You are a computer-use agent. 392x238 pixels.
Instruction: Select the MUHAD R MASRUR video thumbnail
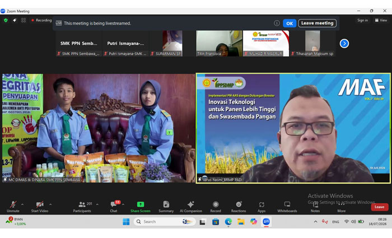coord(266,44)
